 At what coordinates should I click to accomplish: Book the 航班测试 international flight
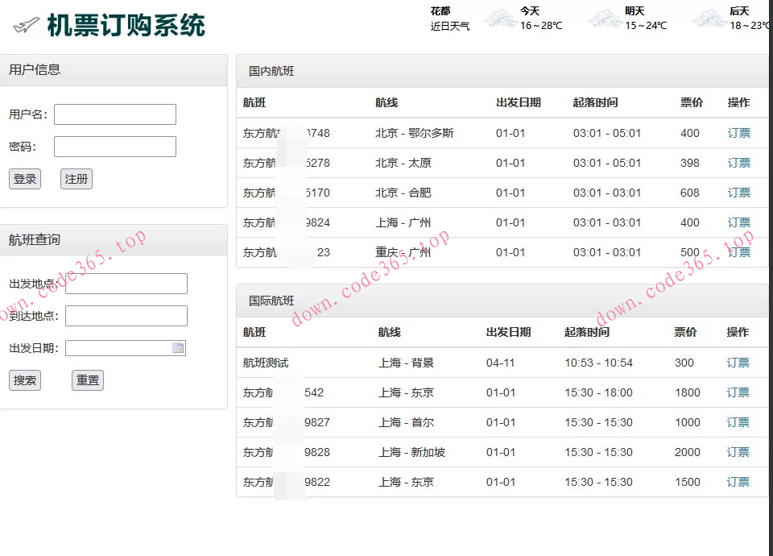pyautogui.click(x=738, y=363)
